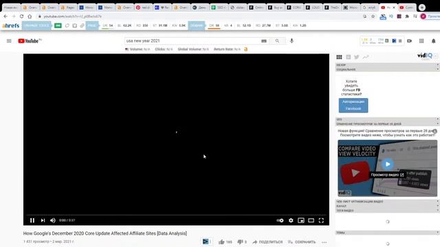The image size is (440, 247).
Task: Close the active YouTube tab
Action: pos(394,8)
